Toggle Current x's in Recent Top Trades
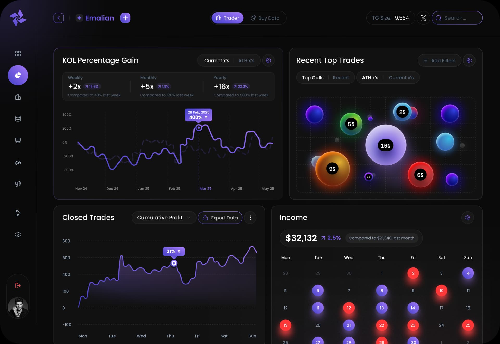 [401, 78]
